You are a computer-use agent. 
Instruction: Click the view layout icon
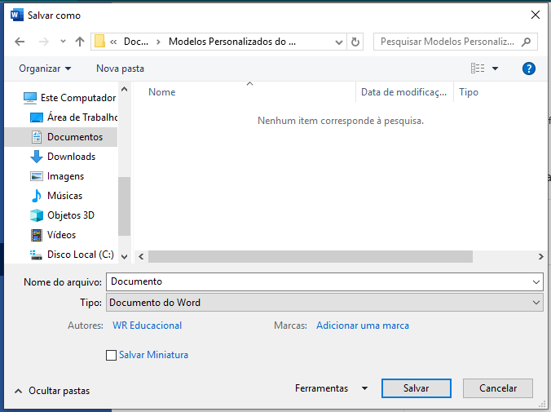click(478, 69)
